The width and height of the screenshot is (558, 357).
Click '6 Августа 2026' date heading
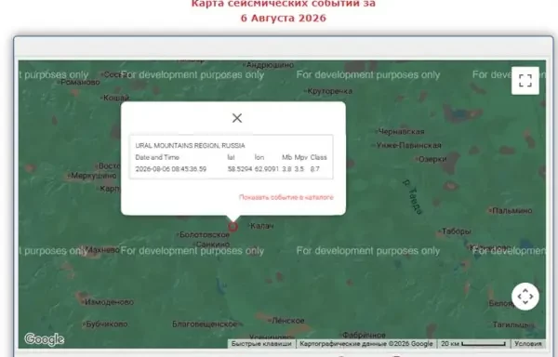click(x=284, y=19)
